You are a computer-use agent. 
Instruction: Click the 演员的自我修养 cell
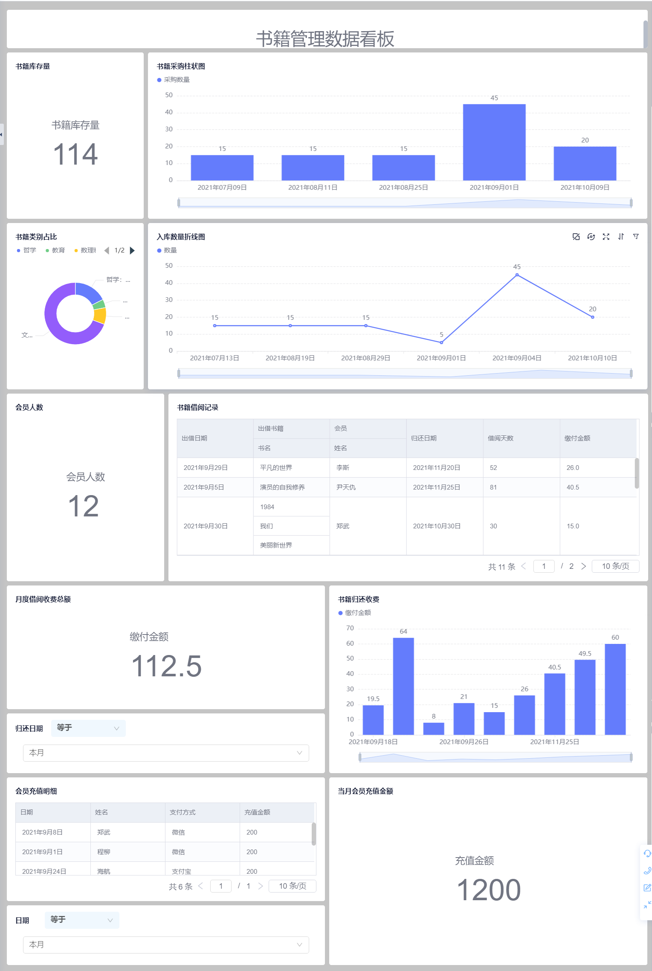pos(292,487)
